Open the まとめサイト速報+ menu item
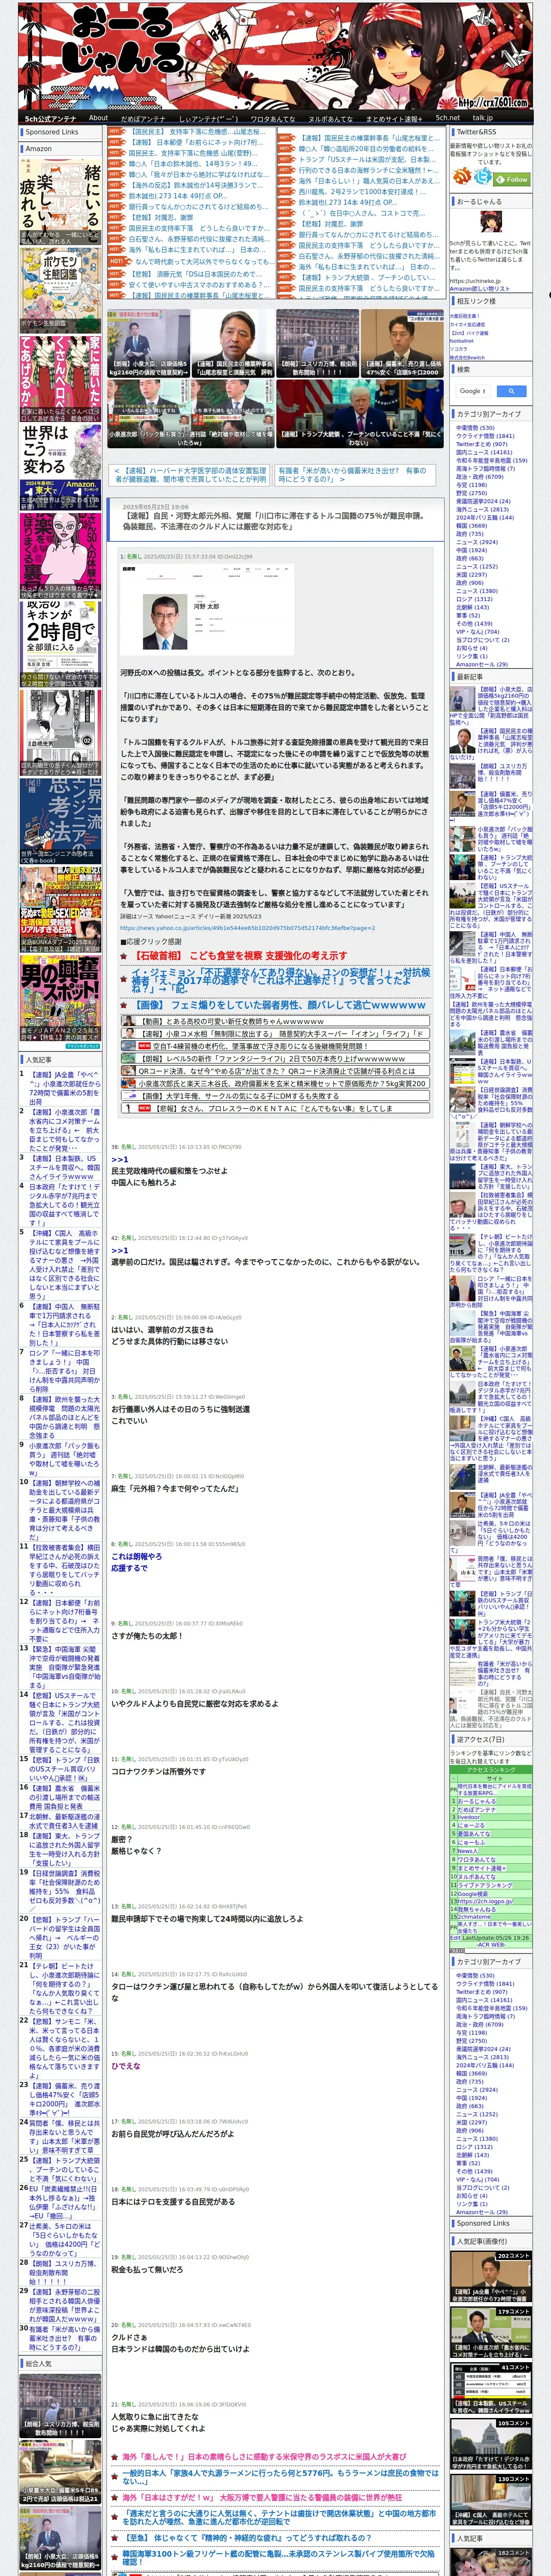 (394, 118)
